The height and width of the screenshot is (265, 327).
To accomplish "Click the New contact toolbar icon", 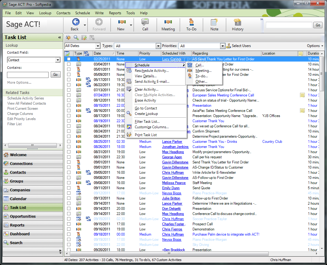I will point(122,22).
